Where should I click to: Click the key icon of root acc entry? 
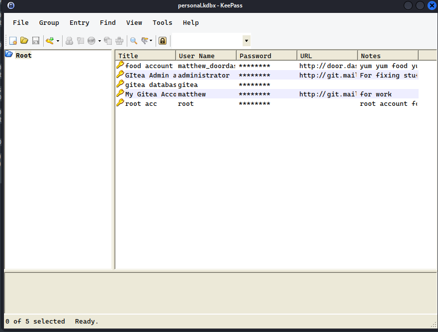click(120, 103)
